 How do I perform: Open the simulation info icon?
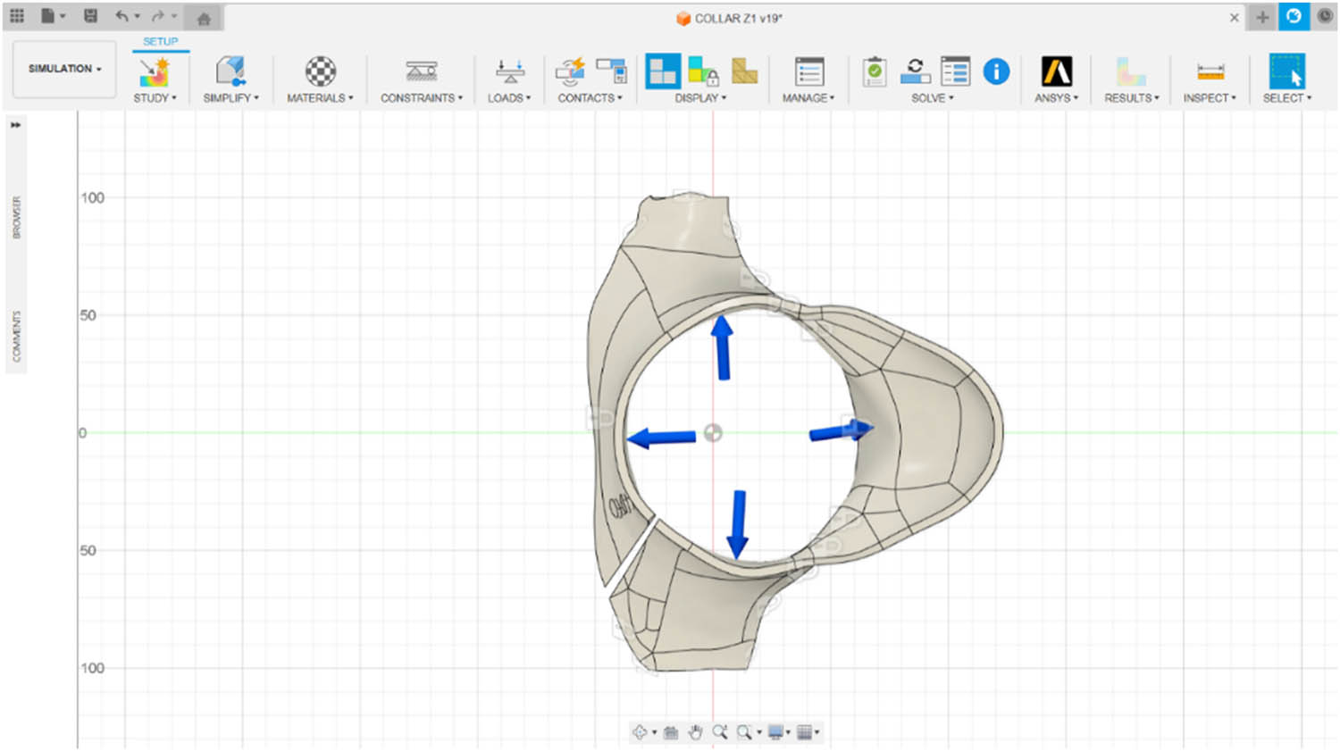(x=995, y=72)
